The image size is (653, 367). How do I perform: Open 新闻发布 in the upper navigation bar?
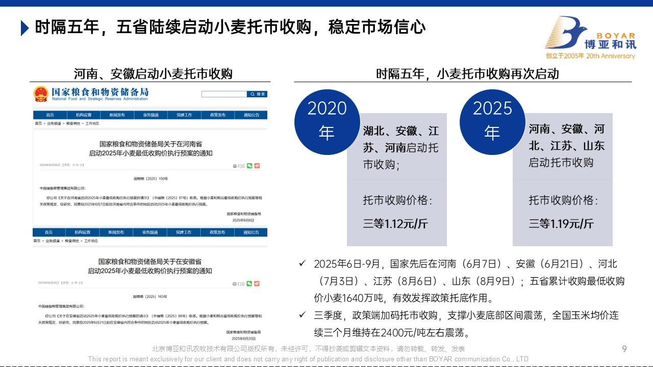117,115
